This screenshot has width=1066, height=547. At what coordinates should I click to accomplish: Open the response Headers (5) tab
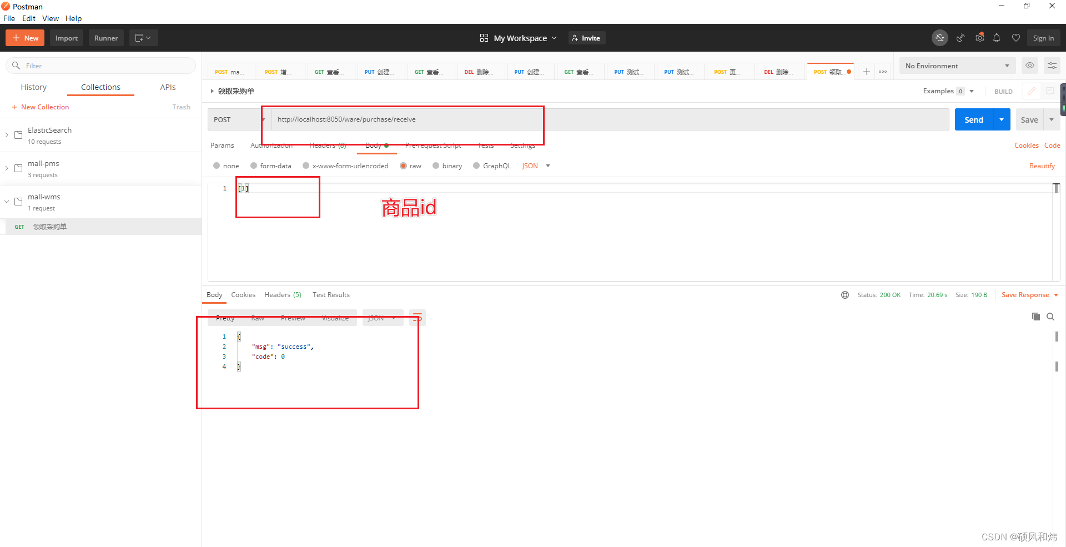283,295
